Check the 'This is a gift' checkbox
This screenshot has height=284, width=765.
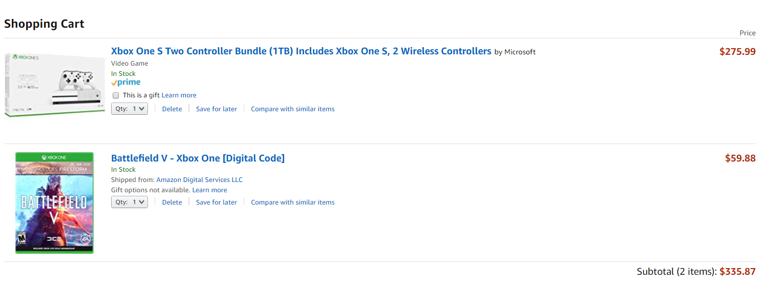(116, 95)
